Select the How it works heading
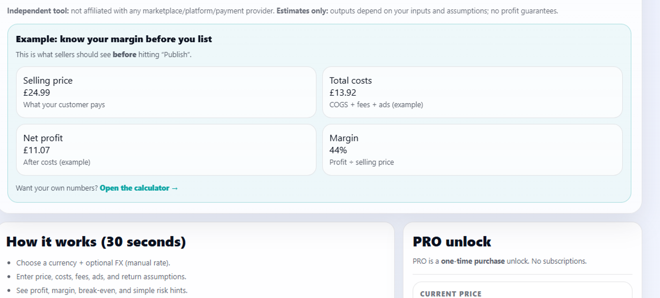 [x=96, y=242]
